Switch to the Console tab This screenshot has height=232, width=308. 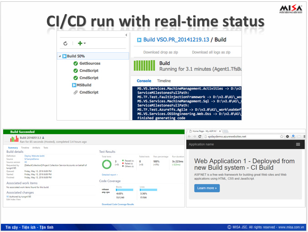[x=144, y=81]
